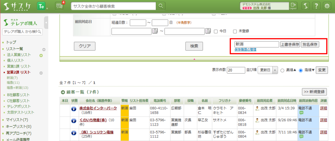Click the green plus icon beside 法人営業リスト

click(41, 55)
